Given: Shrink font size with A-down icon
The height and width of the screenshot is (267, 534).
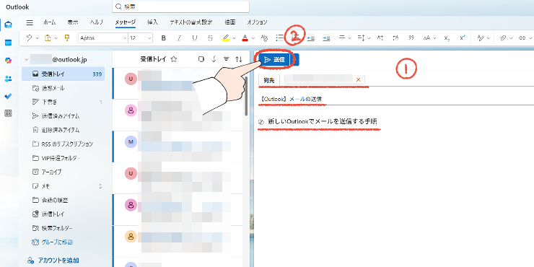Looking at the screenshot, I should pyautogui.click(x=395, y=38).
